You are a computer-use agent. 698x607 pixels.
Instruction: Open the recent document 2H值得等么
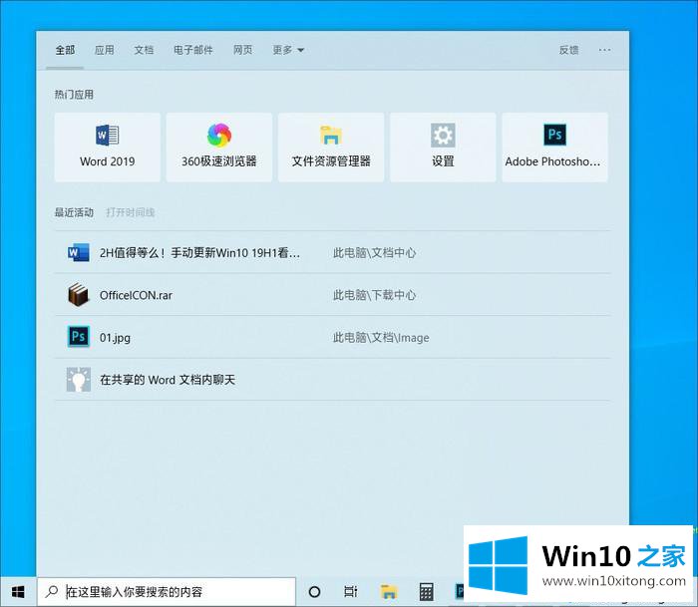[333, 252]
